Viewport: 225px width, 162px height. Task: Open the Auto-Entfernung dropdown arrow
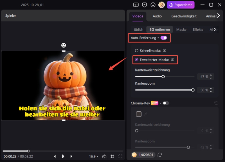click(x=158, y=37)
